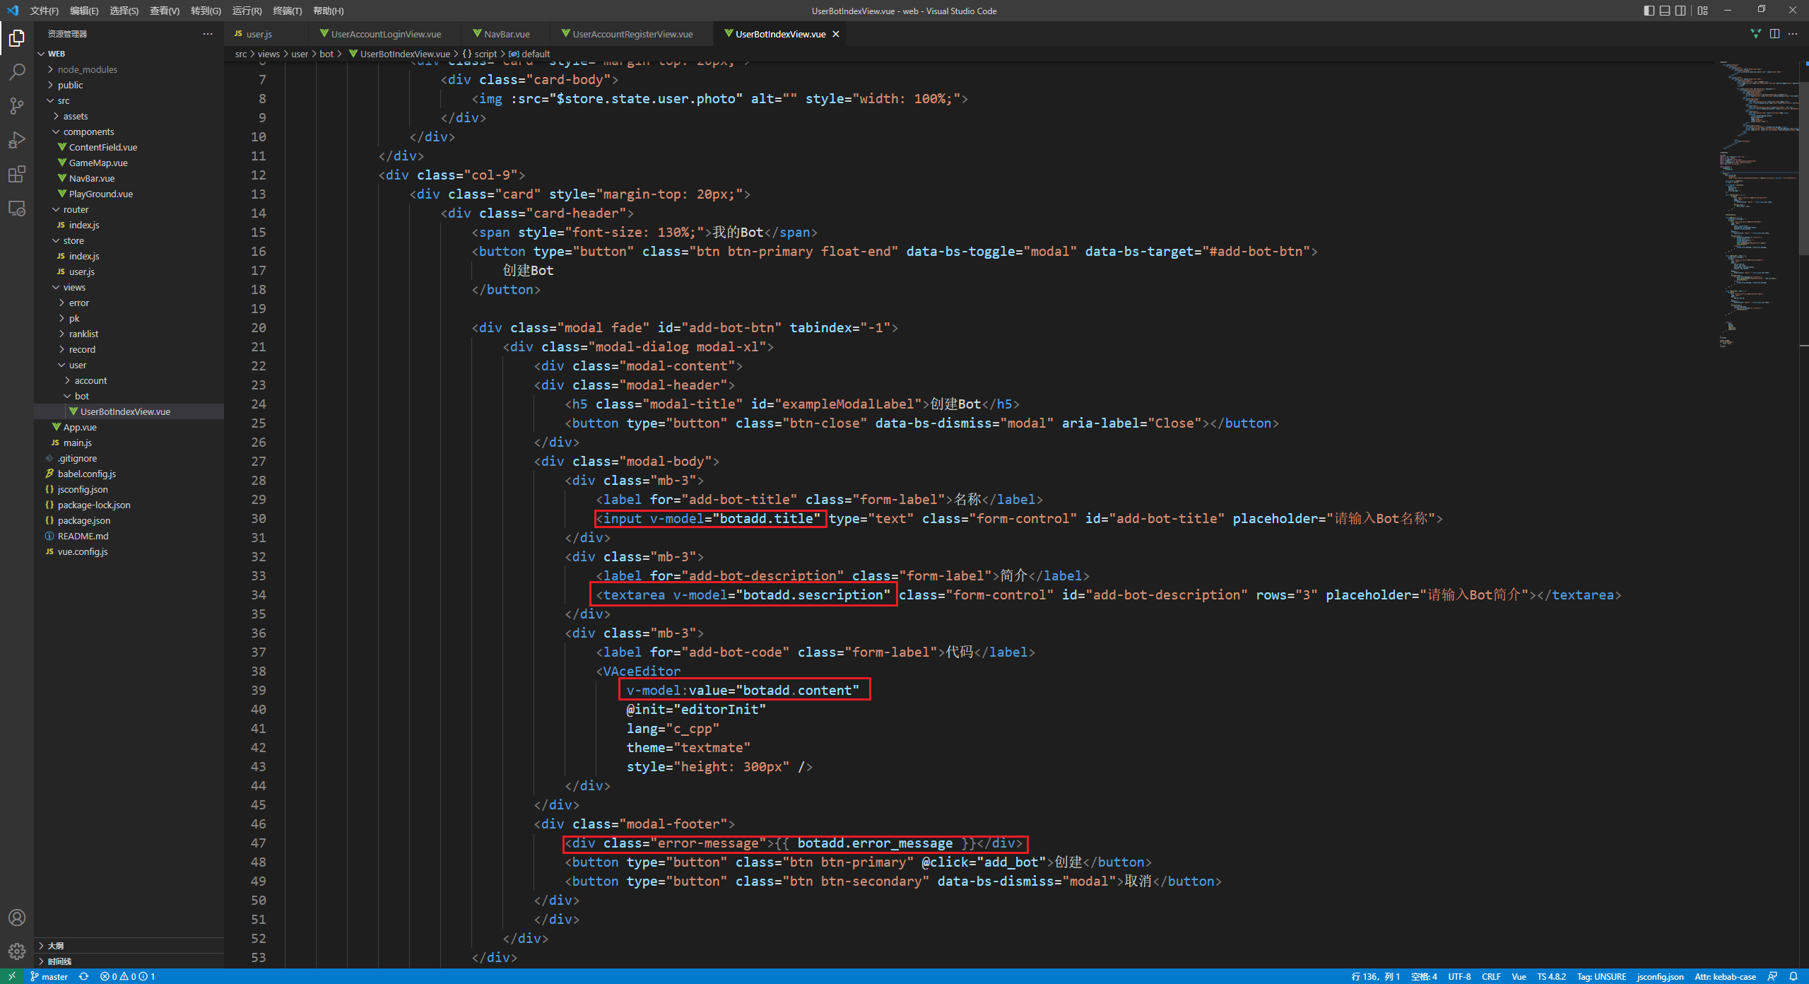Click the master branch in status bar
The width and height of the screenshot is (1809, 984).
[49, 976]
